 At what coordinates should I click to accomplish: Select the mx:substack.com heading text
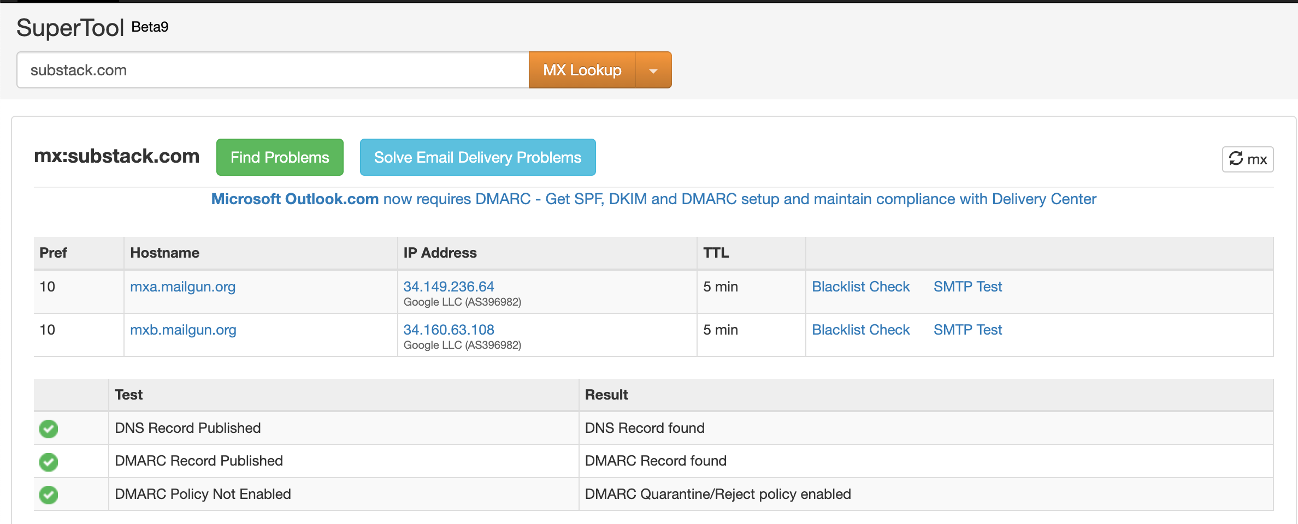pos(116,156)
